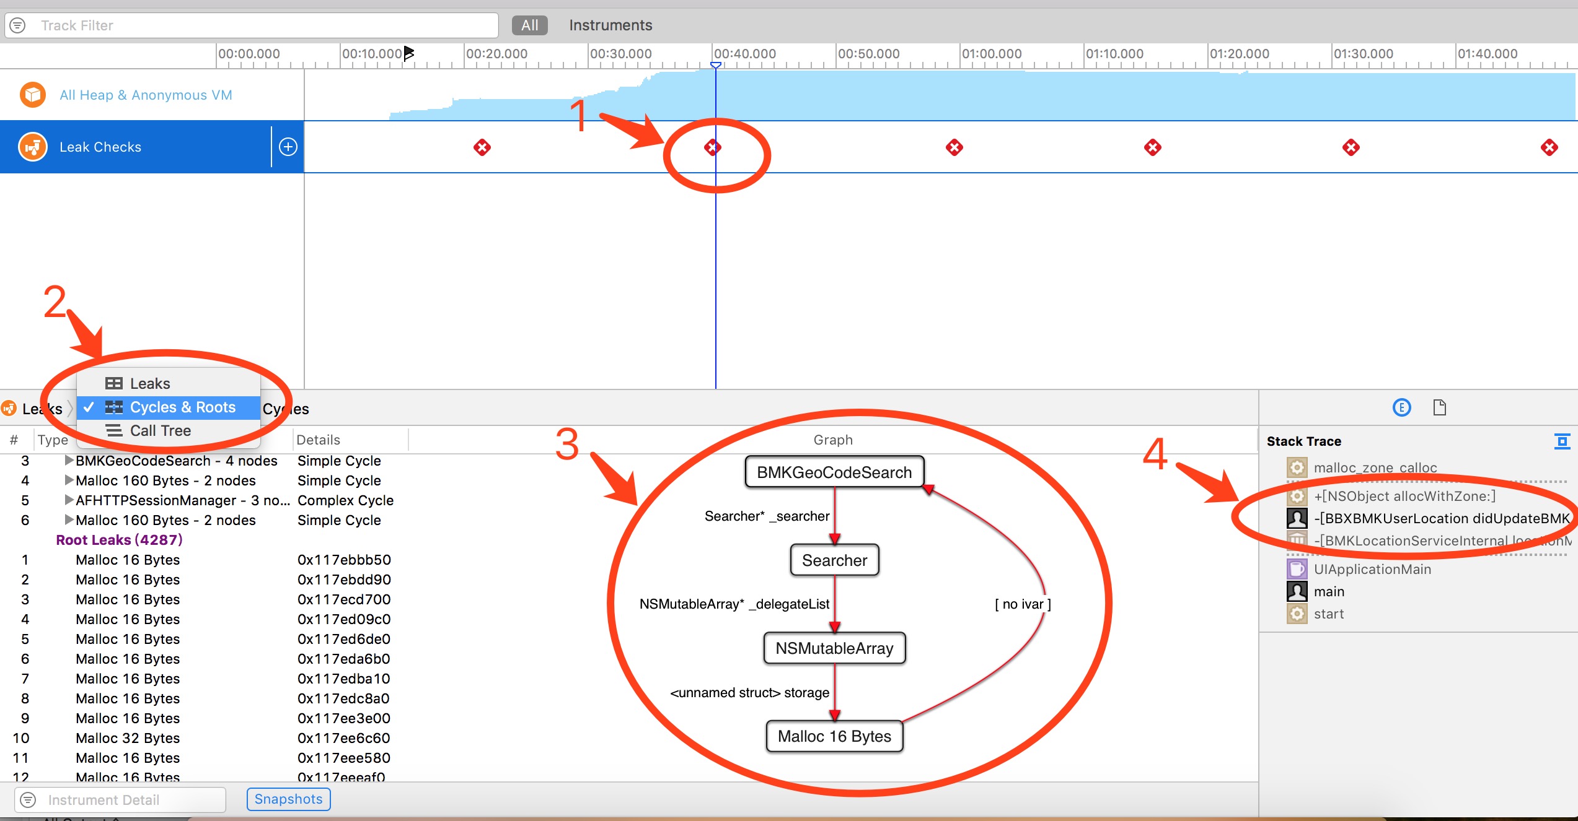Select root leak at 0x117ed6de0

[x=344, y=639]
